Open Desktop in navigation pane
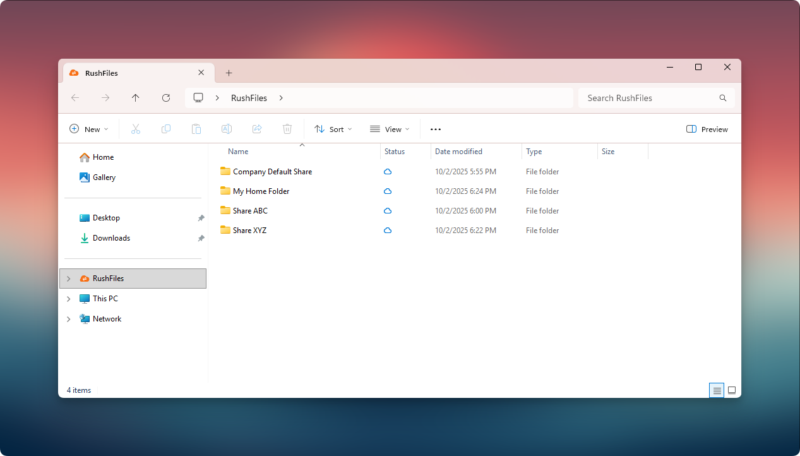Image resolution: width=800 pixels, height=456 pixels. 106,218
